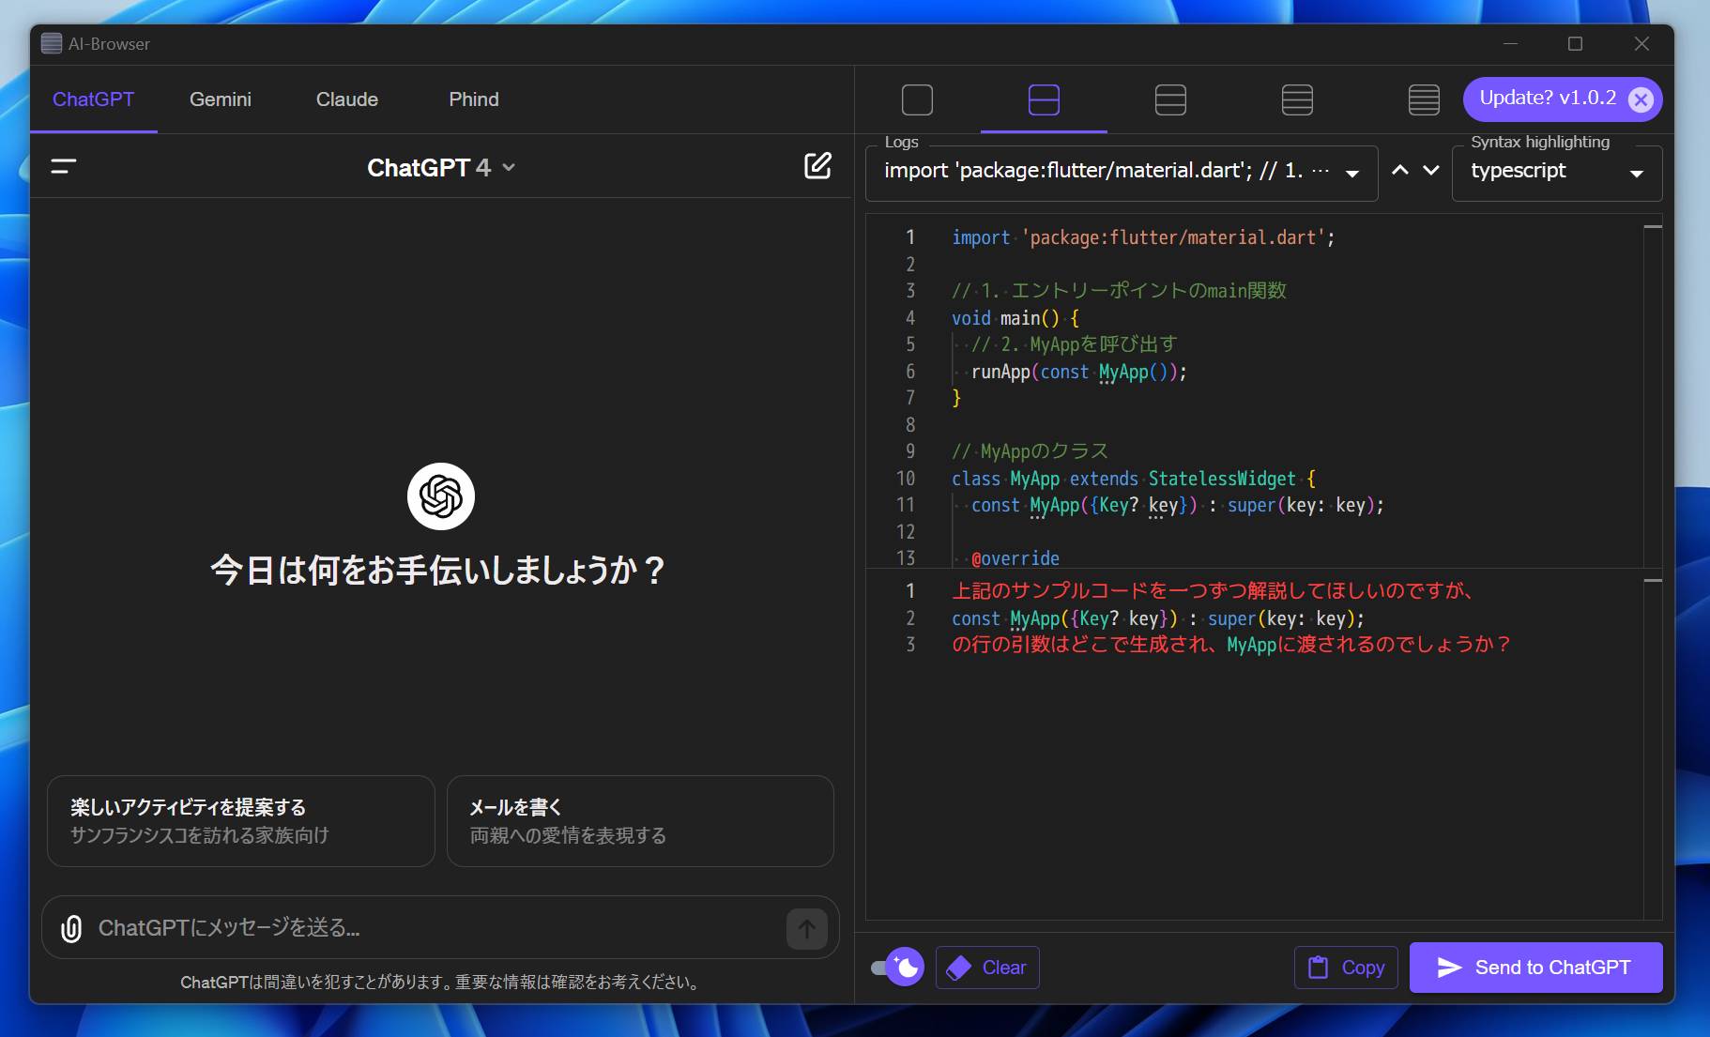1710x1037 pixels.
Task: Click the 上記のサンプルコード line in lower editor
Action: tap(1212, 590)
